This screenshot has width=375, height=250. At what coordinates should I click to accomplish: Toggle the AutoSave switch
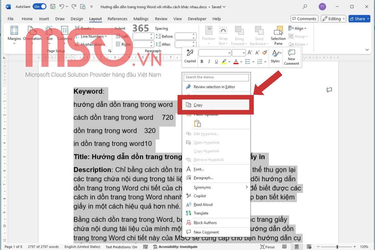(40, 7)
